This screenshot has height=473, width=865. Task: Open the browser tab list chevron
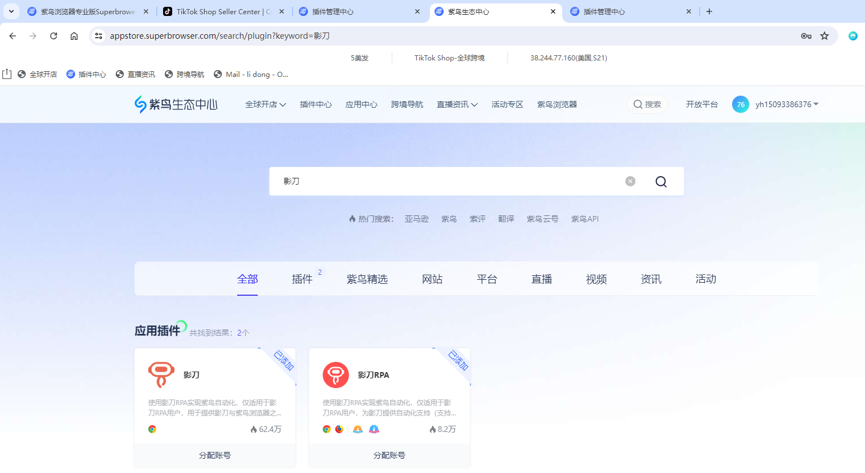click(11, 11)
